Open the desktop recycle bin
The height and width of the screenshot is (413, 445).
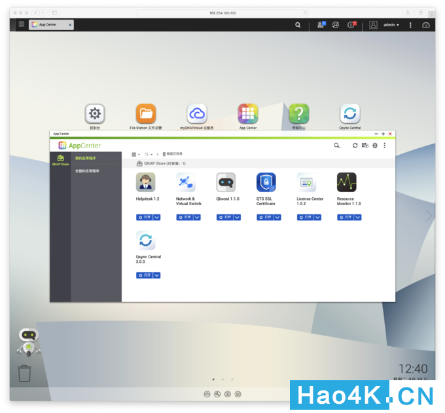[24, 374]
